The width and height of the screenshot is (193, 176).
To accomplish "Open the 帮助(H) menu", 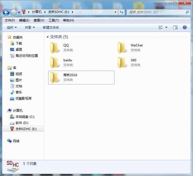I will (x=69, y=20).
